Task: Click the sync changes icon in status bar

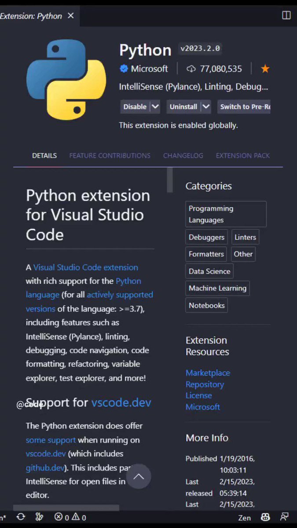Action: click(x=21, y=517)
